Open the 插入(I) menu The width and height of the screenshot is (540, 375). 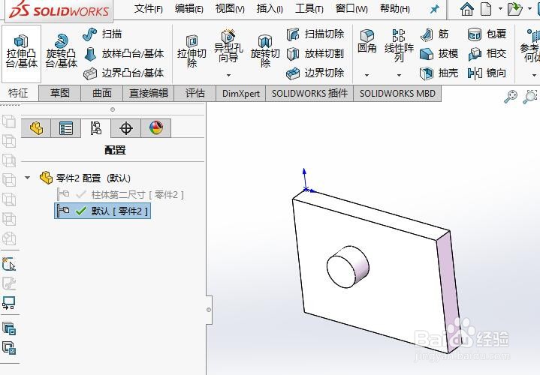(270, 8)
